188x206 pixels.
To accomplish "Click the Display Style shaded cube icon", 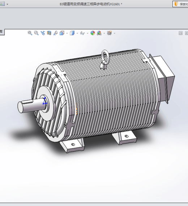I will point(72,33).
